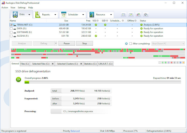Click the Resource bar chart icon
The image size is (187, 133).
[x=92, y=15]
